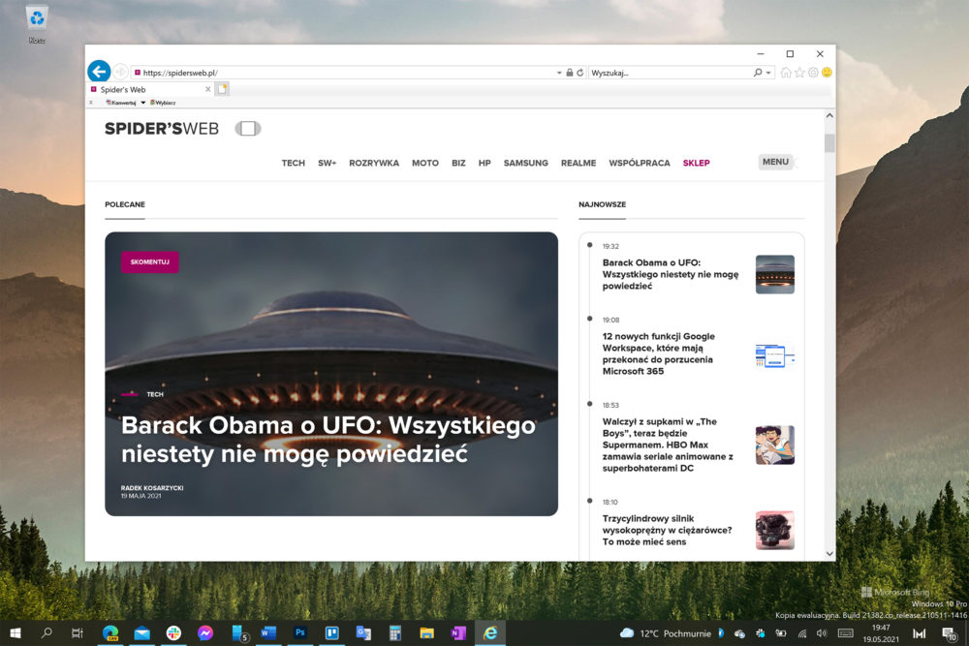Go back with the blue arrow button
Screen dimensions: 969x646
point(99,72)
